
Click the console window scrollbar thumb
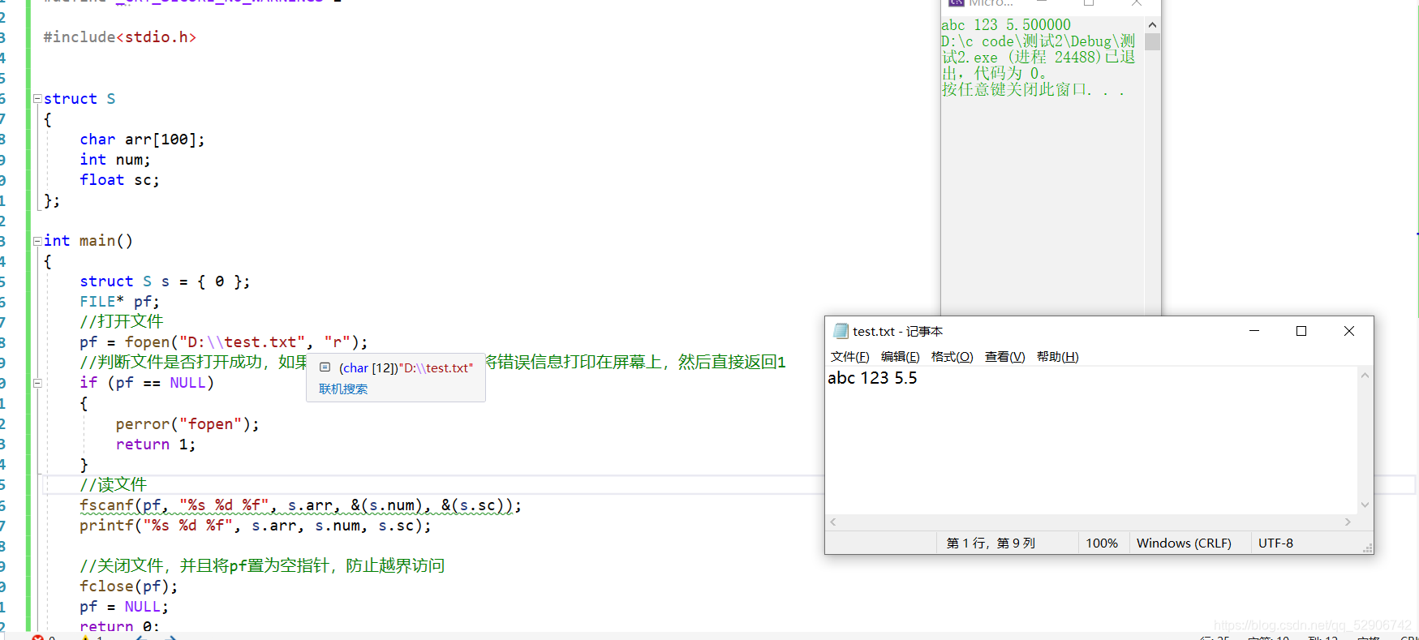(1152, 42)
